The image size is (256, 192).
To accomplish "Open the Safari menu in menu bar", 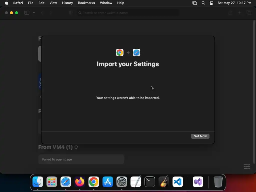I will 18,3.
